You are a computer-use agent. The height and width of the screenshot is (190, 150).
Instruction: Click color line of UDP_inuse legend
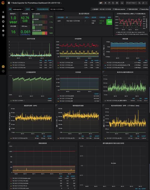coord(11,188)
